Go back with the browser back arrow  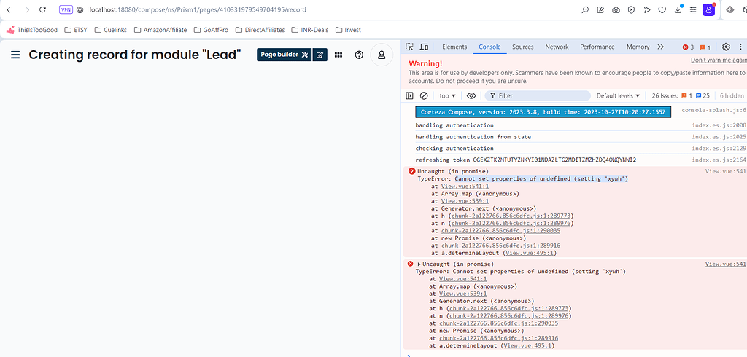pos(9,9)
